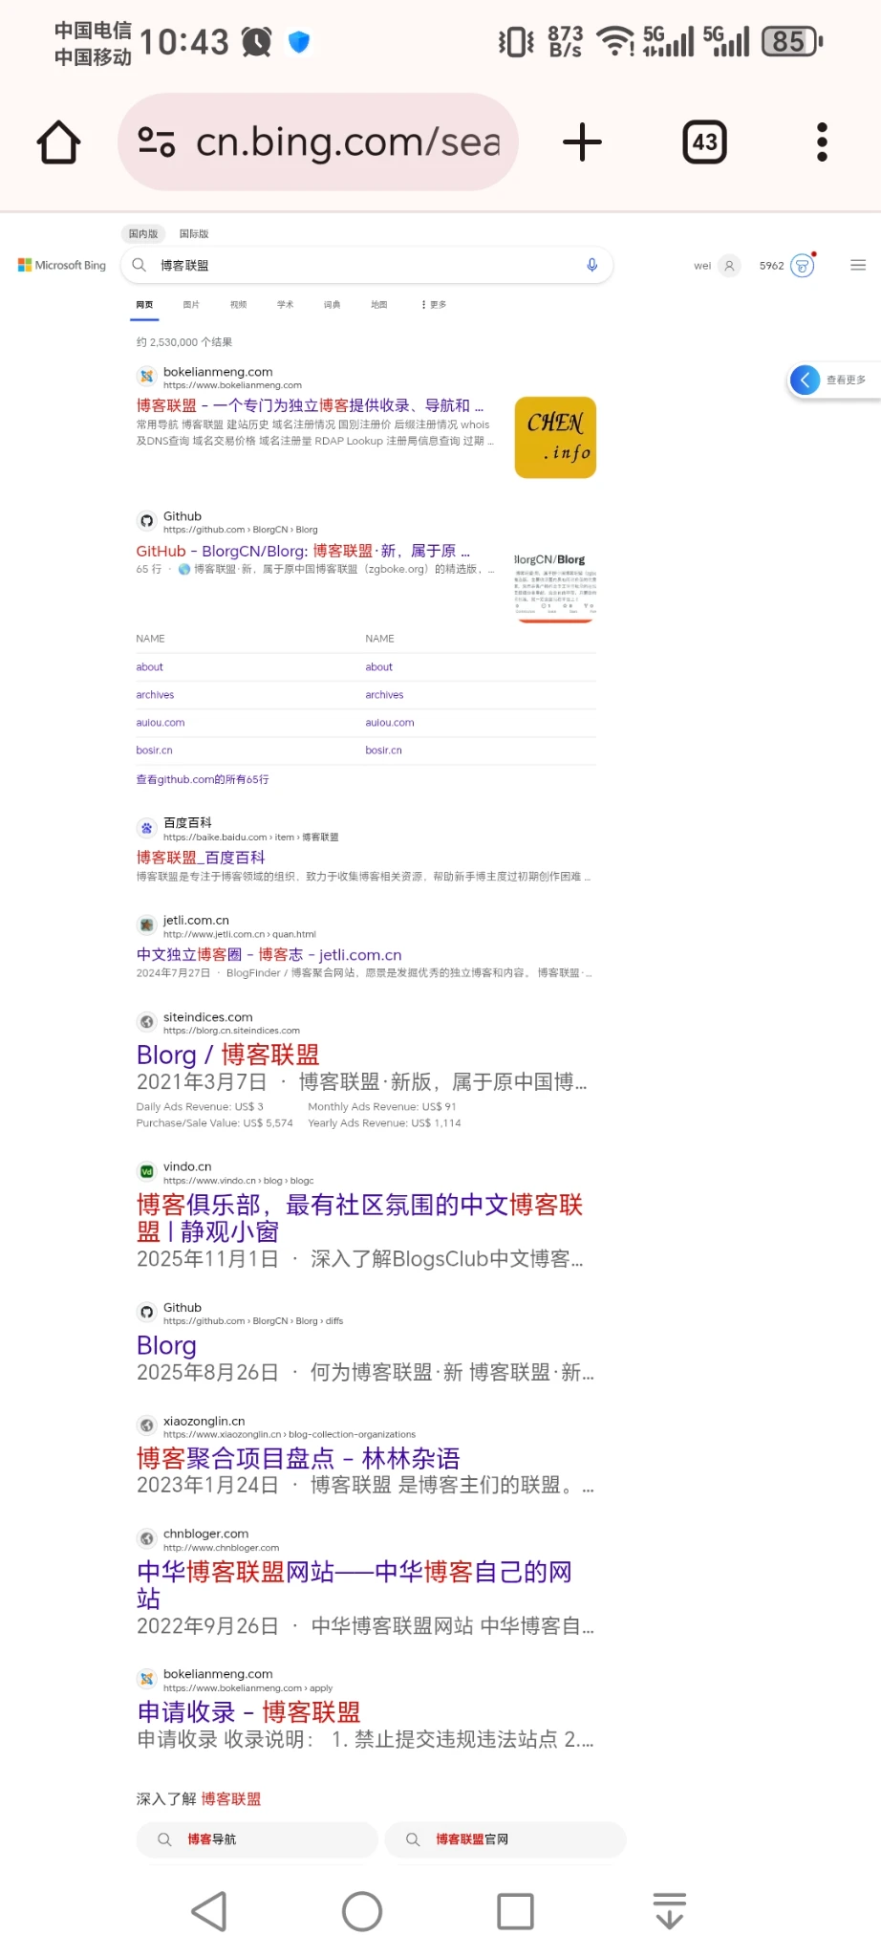
Task: Open Blorg diffs Github result title
Action: [166, 1345]
